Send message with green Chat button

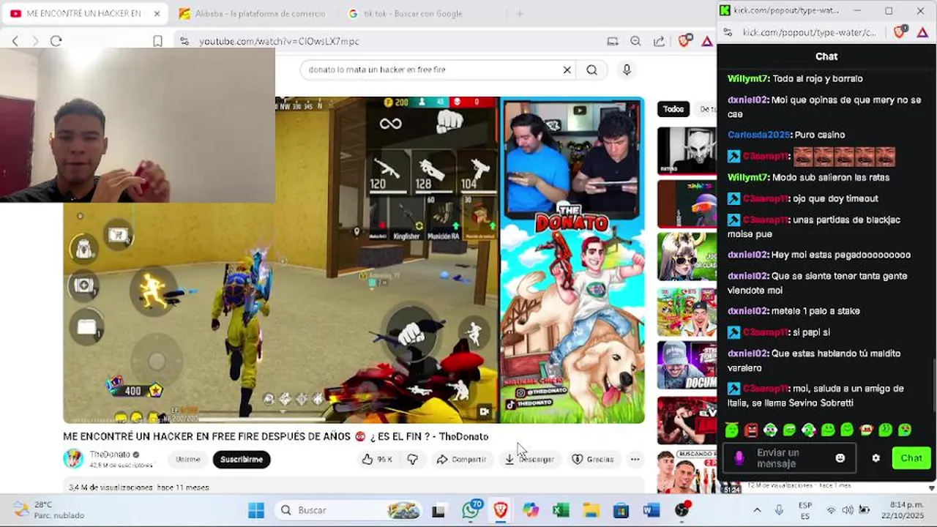(x=911, y=458)
